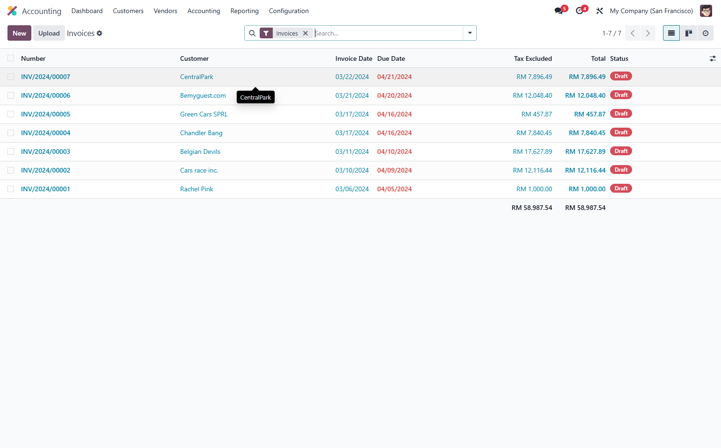Screen dimensions: 721x448
Task: Tick checkbox for INV/2024/00001
Action: [x=11, y=189]
